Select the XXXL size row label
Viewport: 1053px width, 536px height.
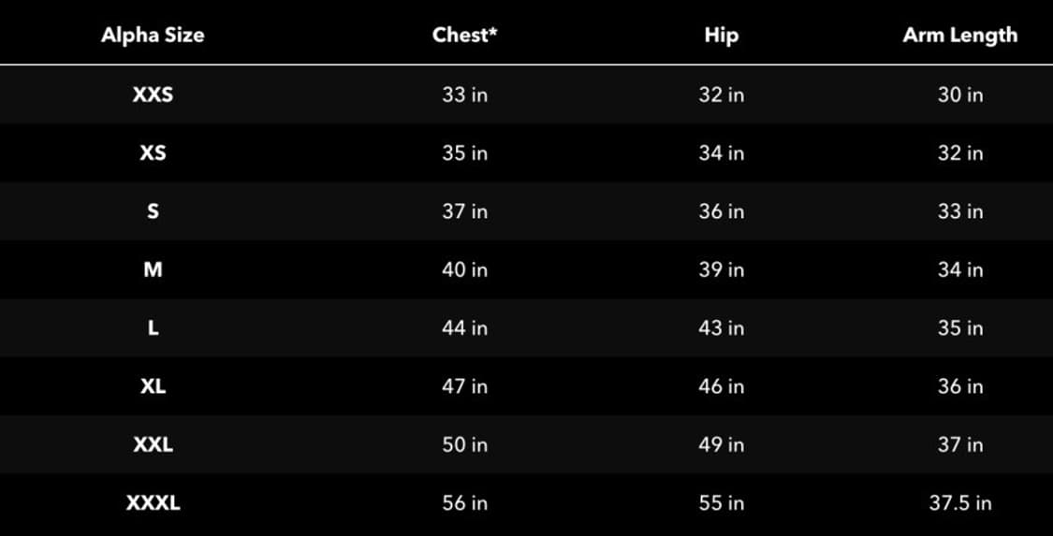(153, 503)
